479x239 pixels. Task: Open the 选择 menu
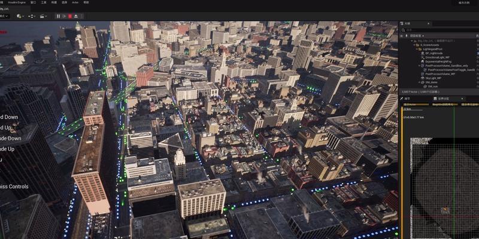[65, 2]
